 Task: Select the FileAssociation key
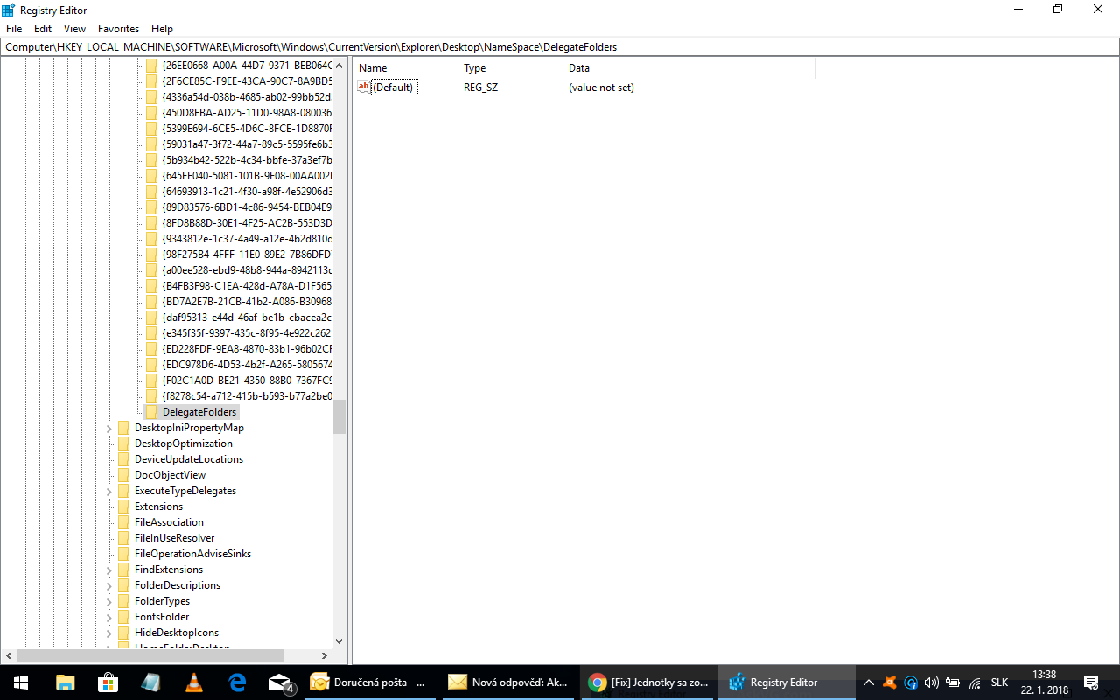point(169,522)
